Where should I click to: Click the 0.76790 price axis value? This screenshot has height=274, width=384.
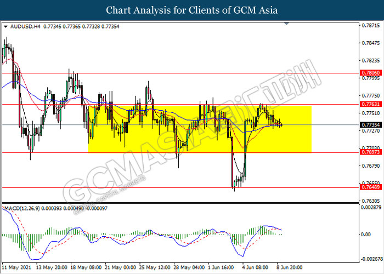[x=371, y=166]
